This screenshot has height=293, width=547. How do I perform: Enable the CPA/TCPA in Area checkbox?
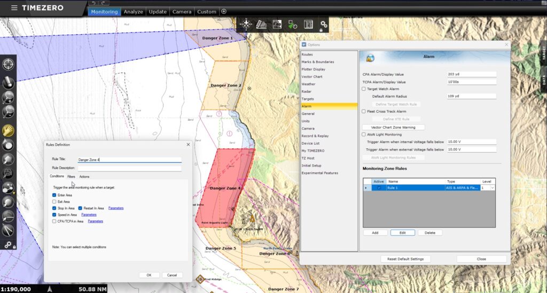click(54, 221)
